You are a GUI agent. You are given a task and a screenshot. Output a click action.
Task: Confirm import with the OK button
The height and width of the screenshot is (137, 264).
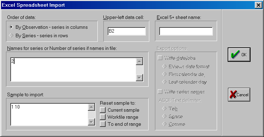[239, 54]
